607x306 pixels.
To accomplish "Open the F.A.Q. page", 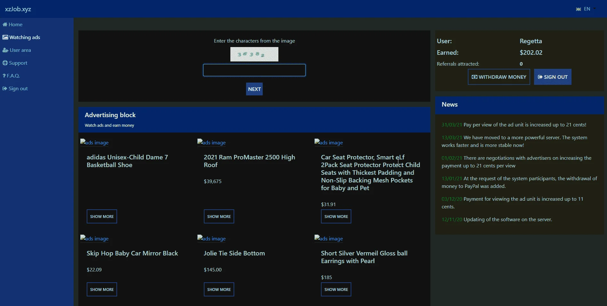I will coord(11,76).
